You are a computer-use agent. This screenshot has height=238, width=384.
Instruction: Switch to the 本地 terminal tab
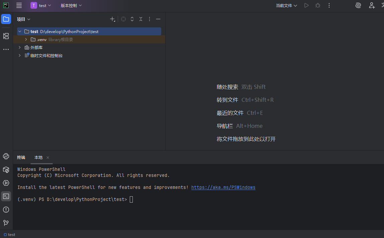tap(38, 157)
